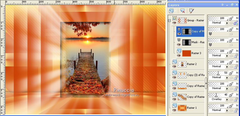Open blend mode dropdown for Raster 1
240x116 pixels.
tap(227, 110)
